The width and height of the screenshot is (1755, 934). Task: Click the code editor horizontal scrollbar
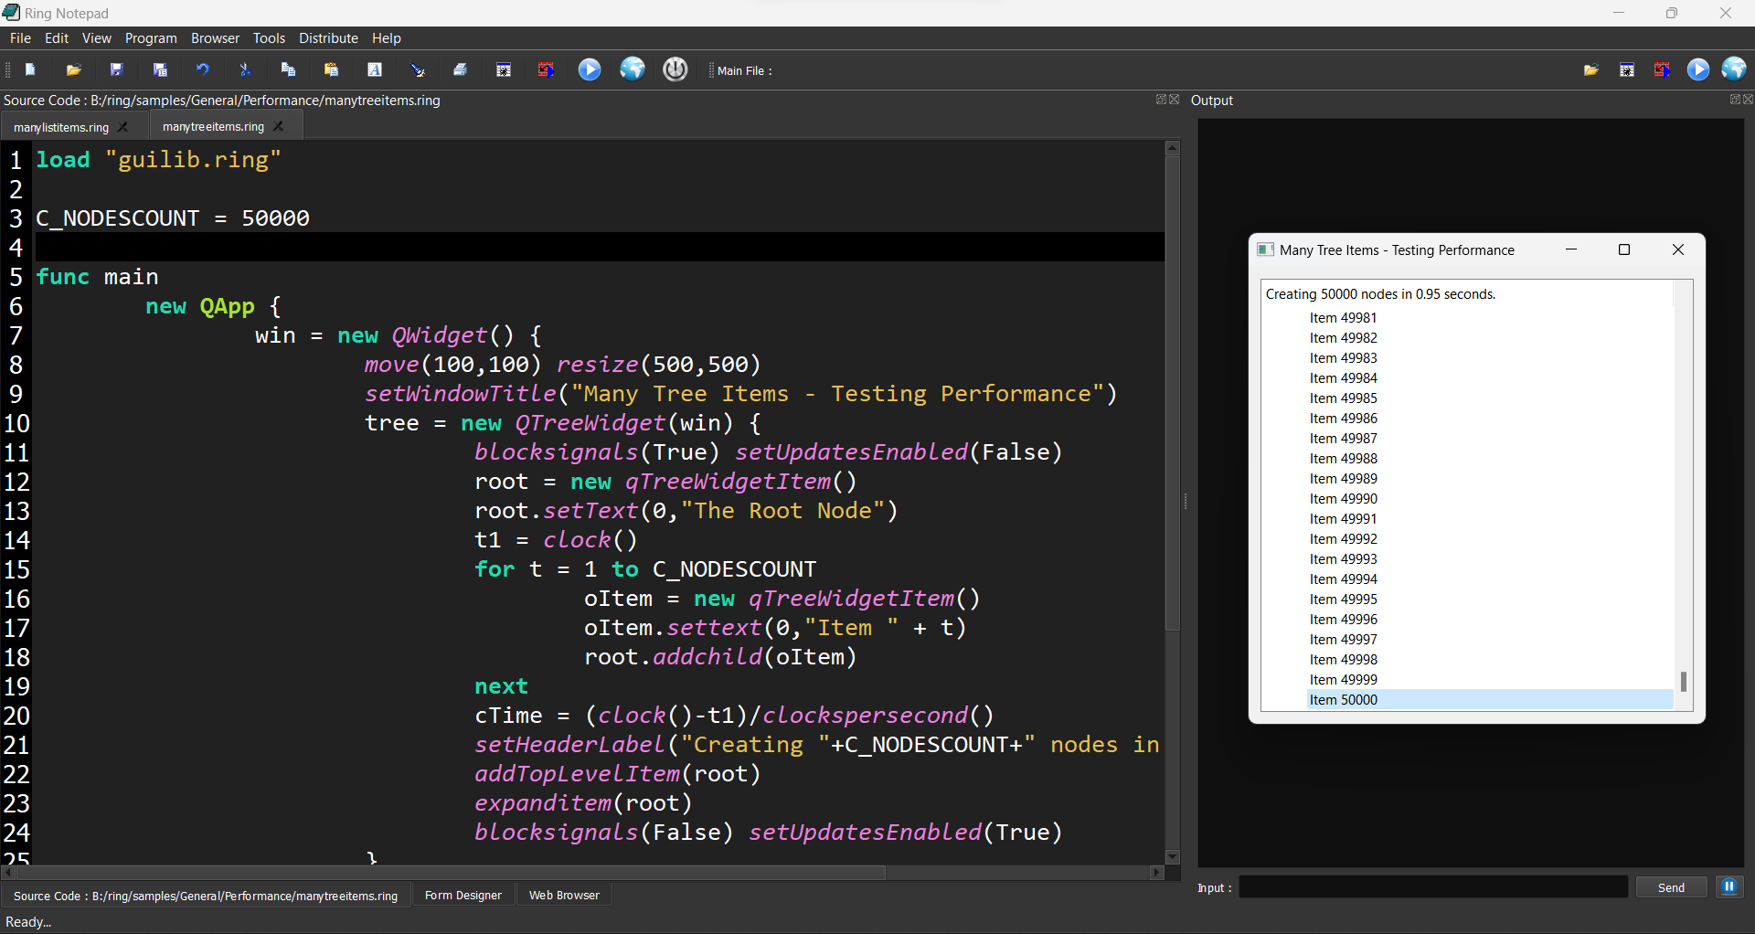click(452, 873)
